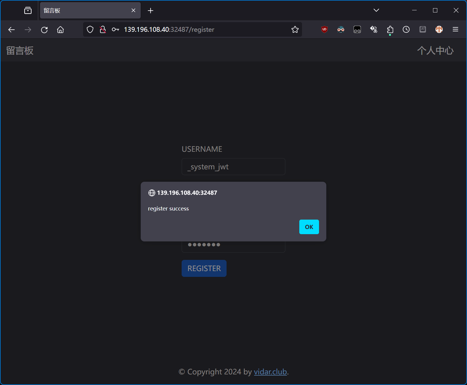Open 个人中心 in the page navbar

click(x=435, y=50)
